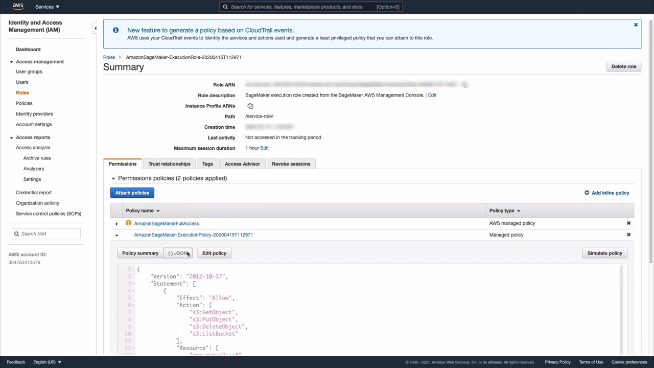Image resolution: width=654 pixels, height=368 pixels.
Task: Switch to the Trust relationships tab
Action: point(169,164)
